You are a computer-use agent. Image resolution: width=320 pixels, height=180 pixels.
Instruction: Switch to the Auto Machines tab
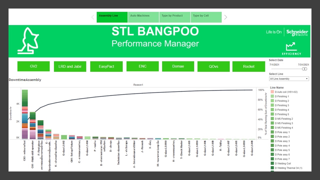click(143, 17)
